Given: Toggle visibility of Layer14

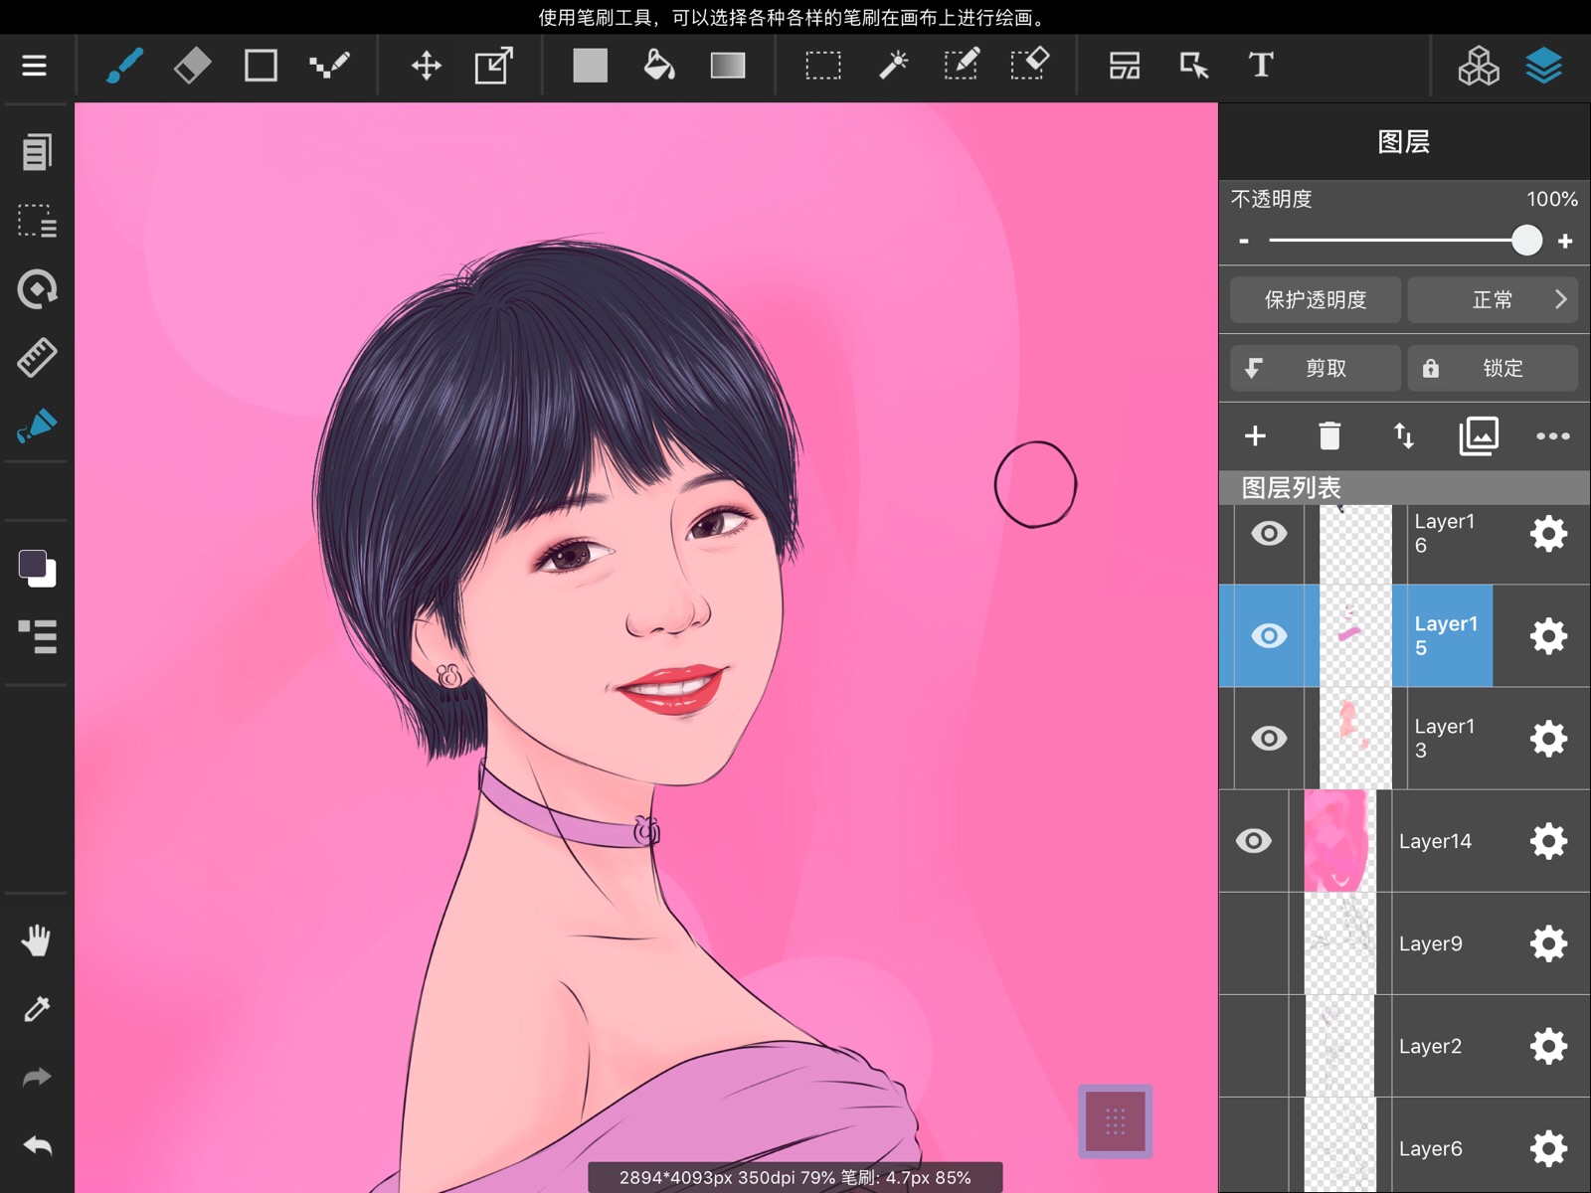Looking at the screenshot, I should point(1254,841).
